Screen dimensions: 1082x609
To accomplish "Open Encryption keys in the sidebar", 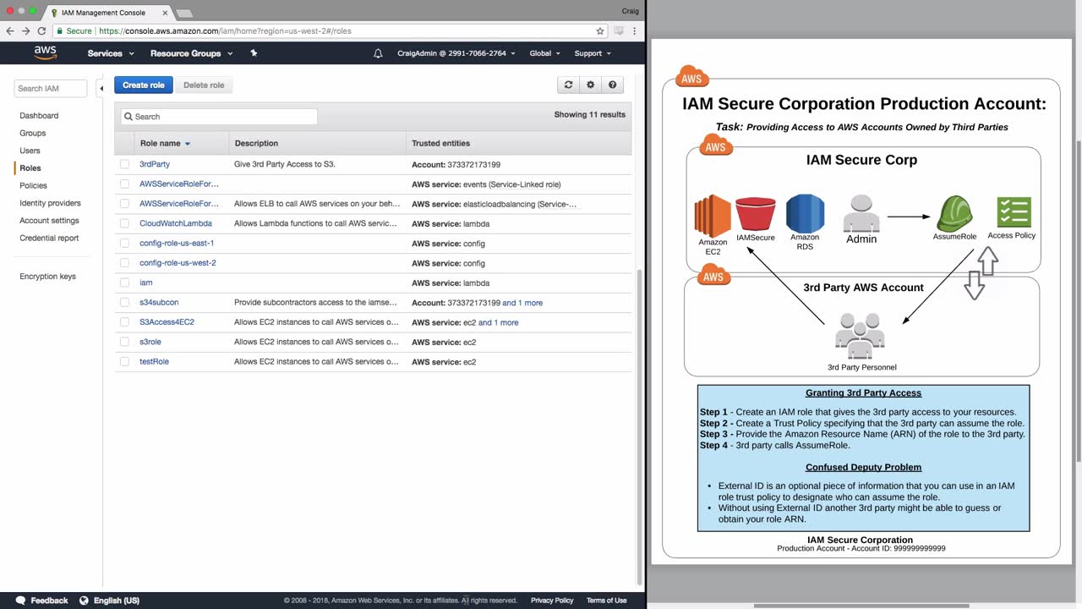I will point(47,277).
